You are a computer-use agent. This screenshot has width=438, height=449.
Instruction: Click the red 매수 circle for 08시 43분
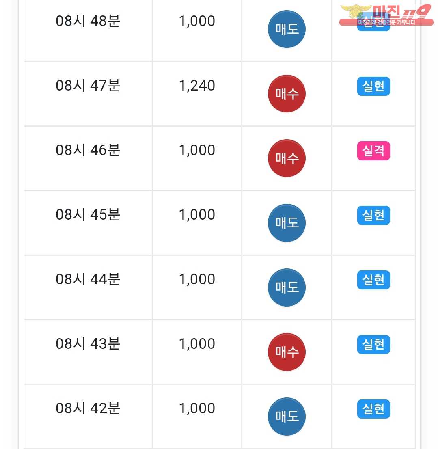(287, 352)
